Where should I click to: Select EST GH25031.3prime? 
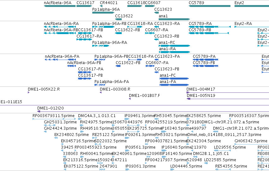click(50, 125)
